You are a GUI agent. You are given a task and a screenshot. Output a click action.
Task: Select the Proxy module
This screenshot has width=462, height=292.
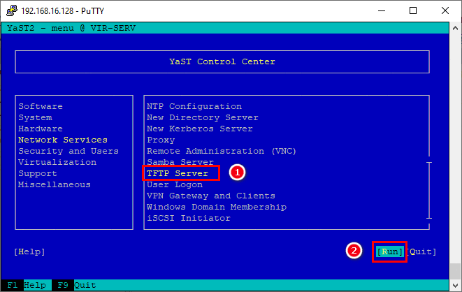pos(161,140)
